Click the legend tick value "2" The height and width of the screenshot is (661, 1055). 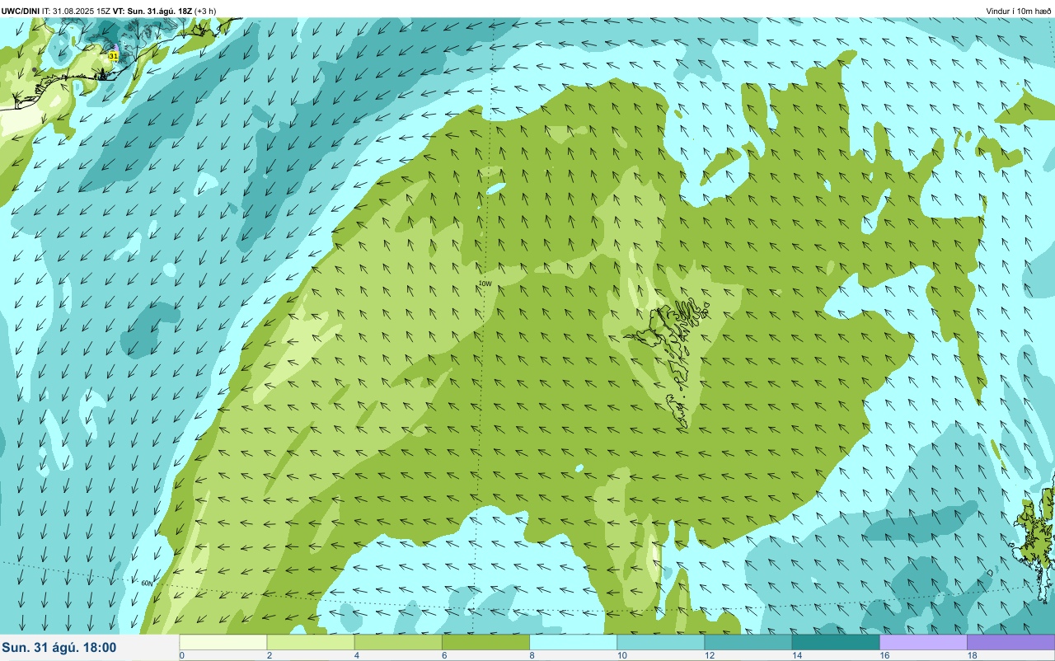click(270, 655)
